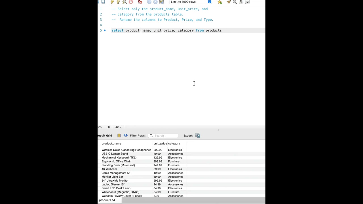Click the comment on editor line 1
This screenshot has height=204, width=363.
160,9
